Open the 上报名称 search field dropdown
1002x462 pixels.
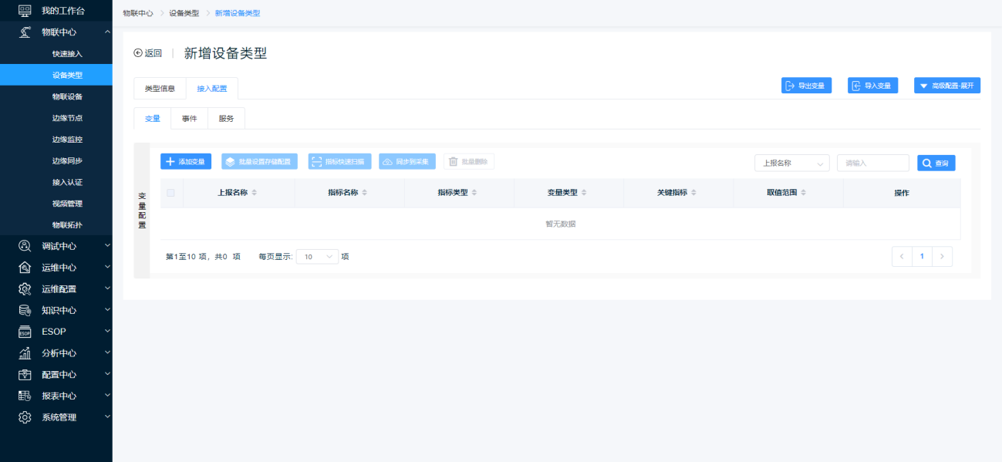(791, 163)
